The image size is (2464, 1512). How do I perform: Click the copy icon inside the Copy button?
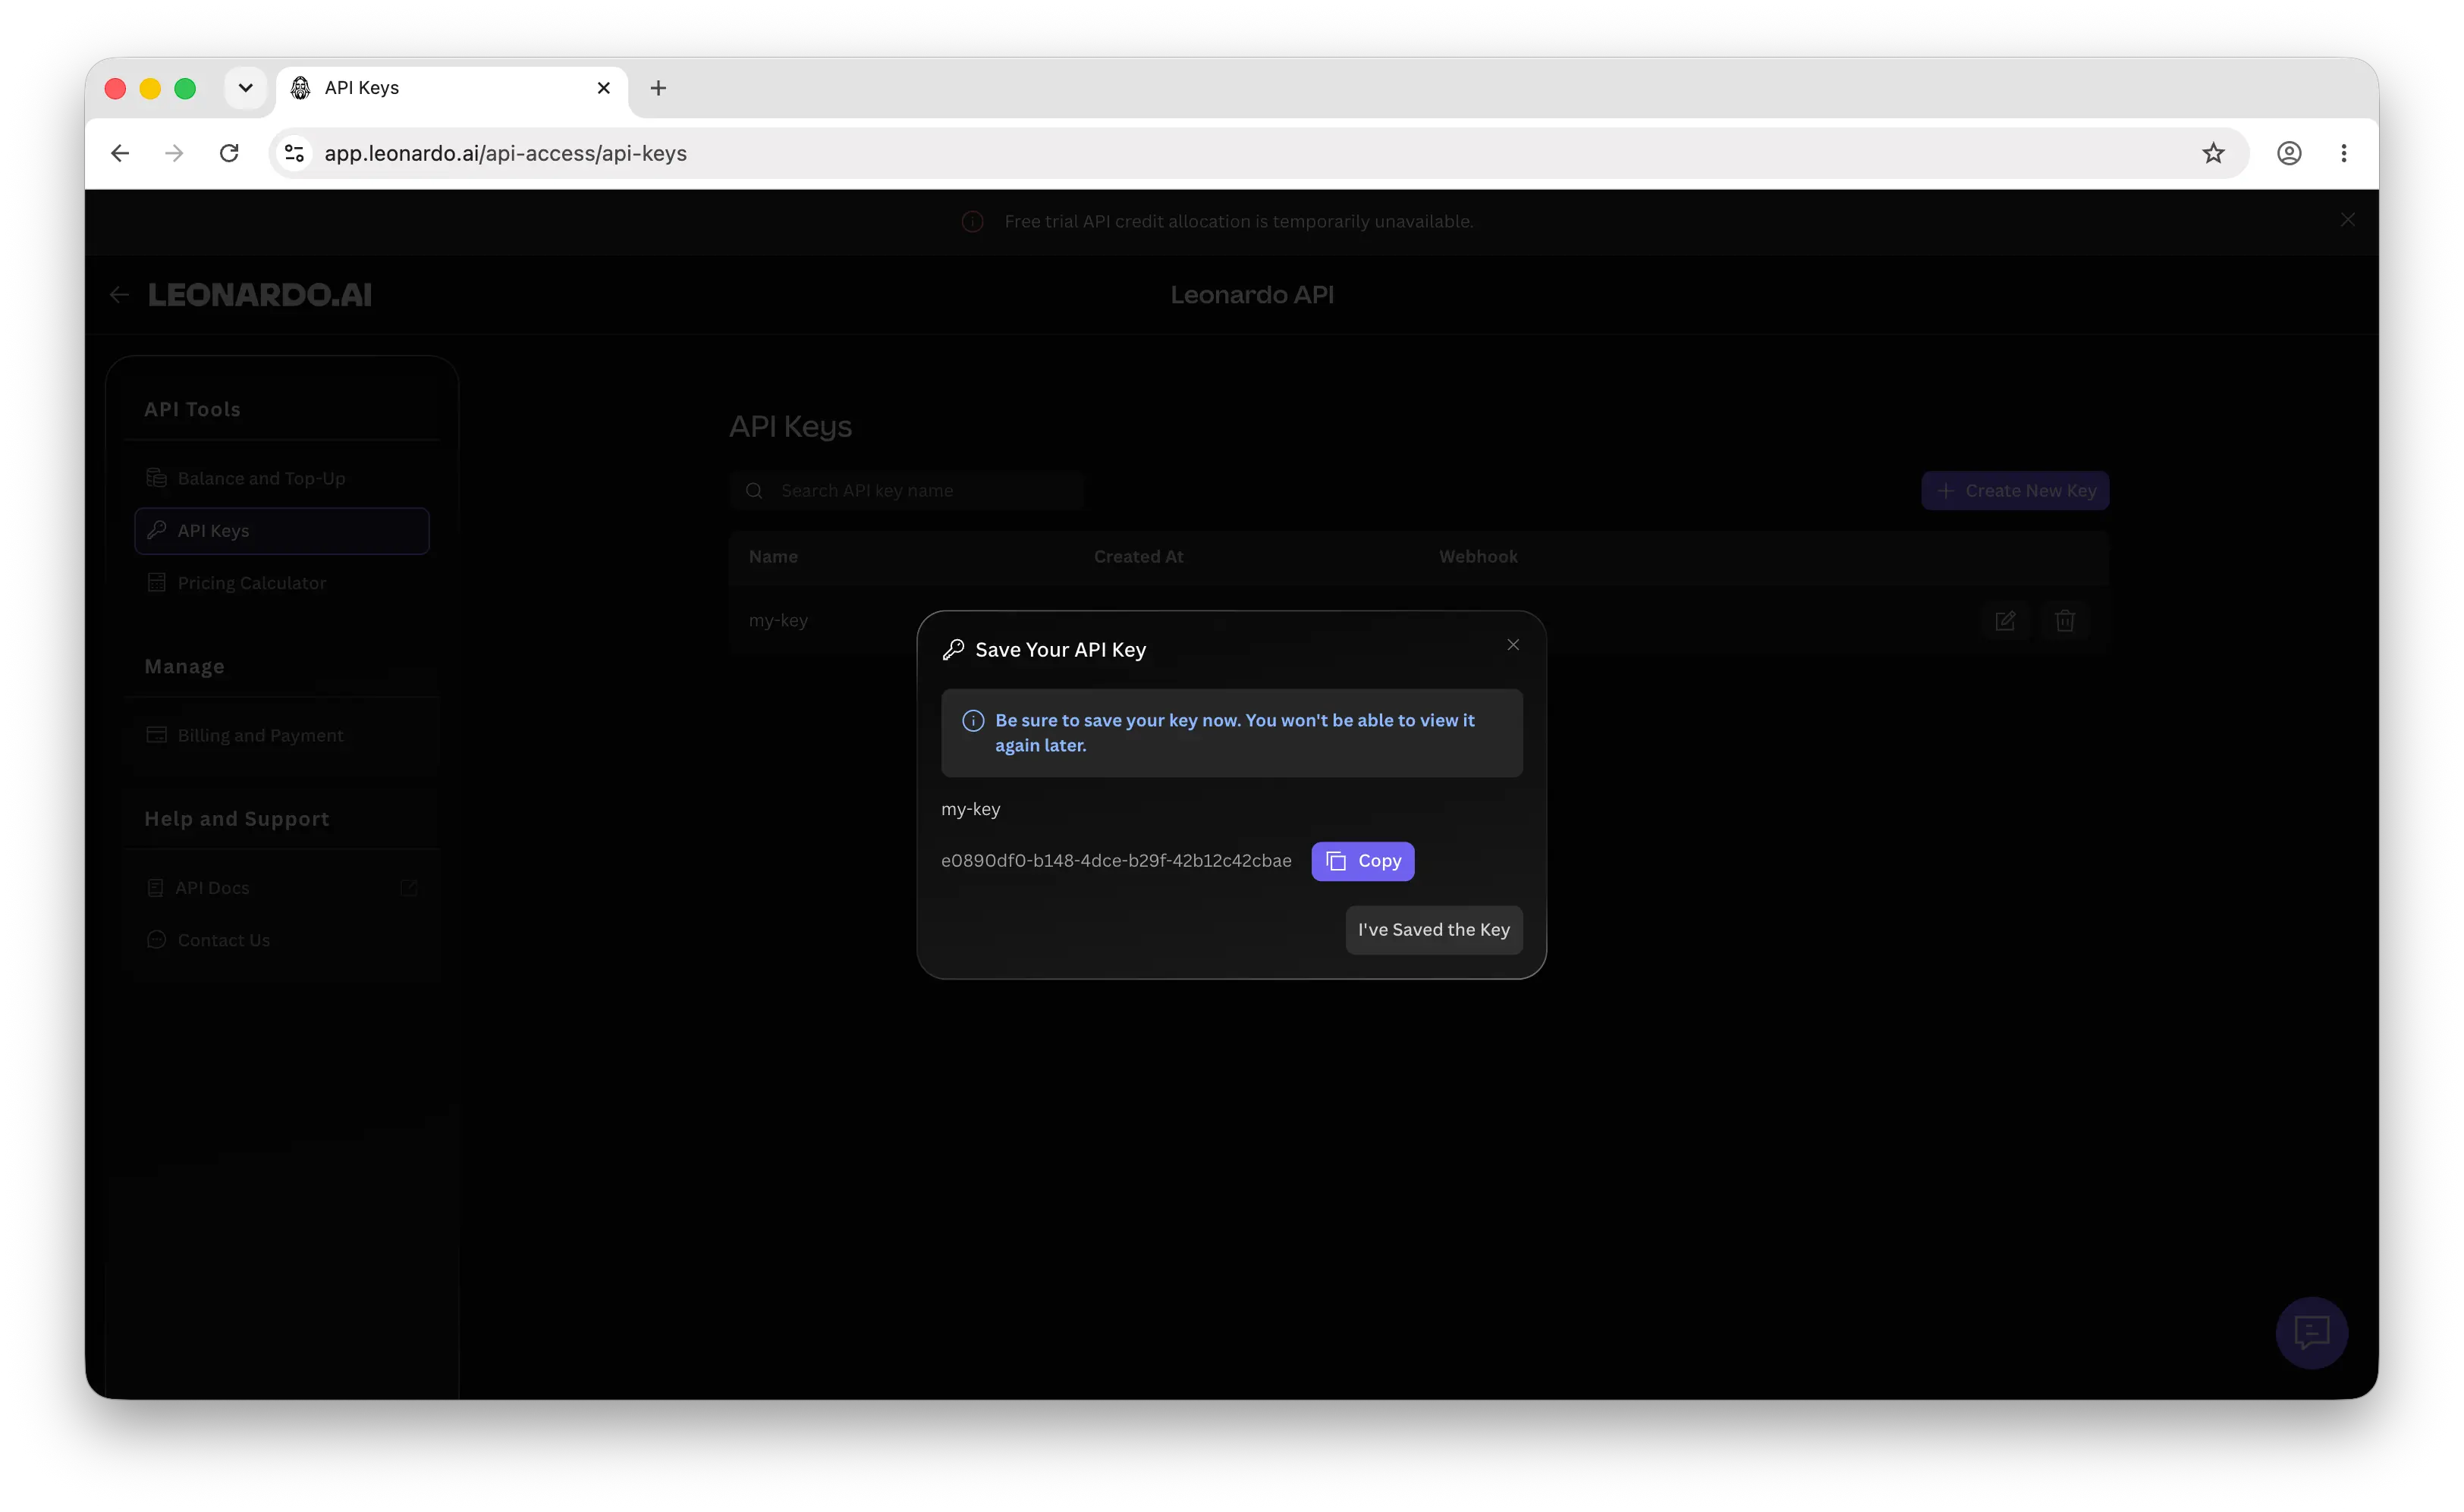coord(1335,861)
